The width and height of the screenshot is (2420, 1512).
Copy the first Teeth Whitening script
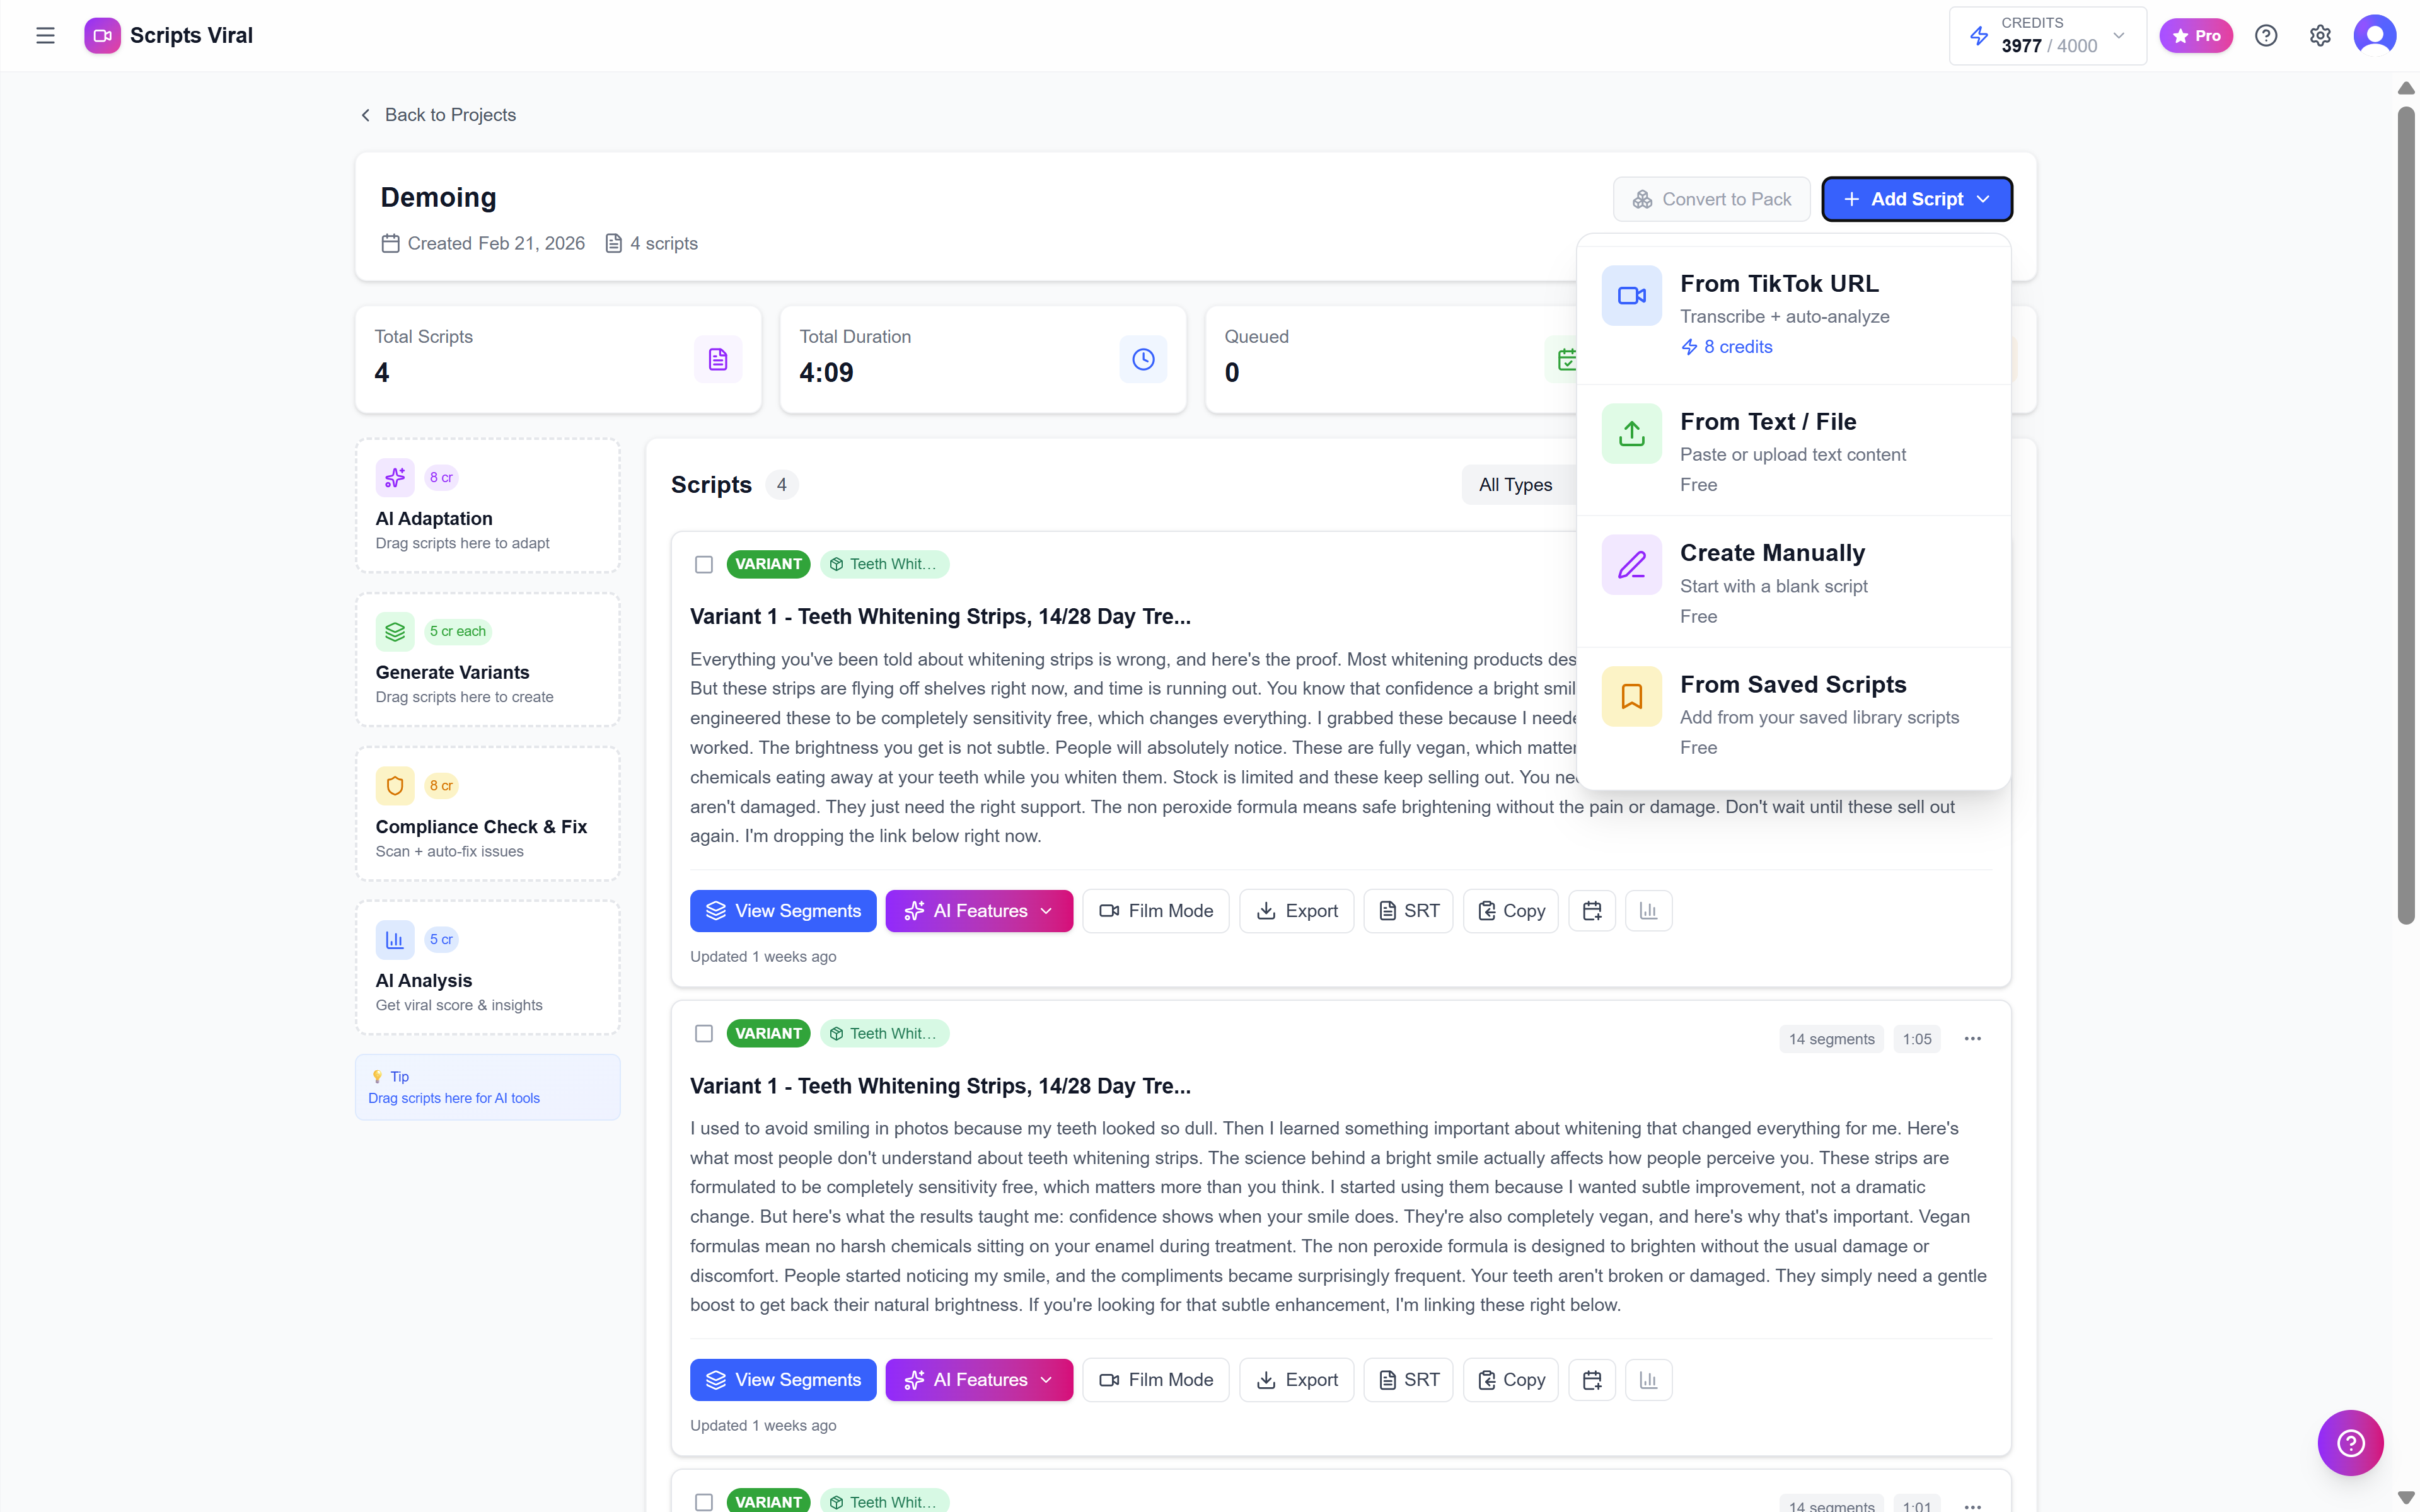pyautogui.click(x=1510, y=910)
